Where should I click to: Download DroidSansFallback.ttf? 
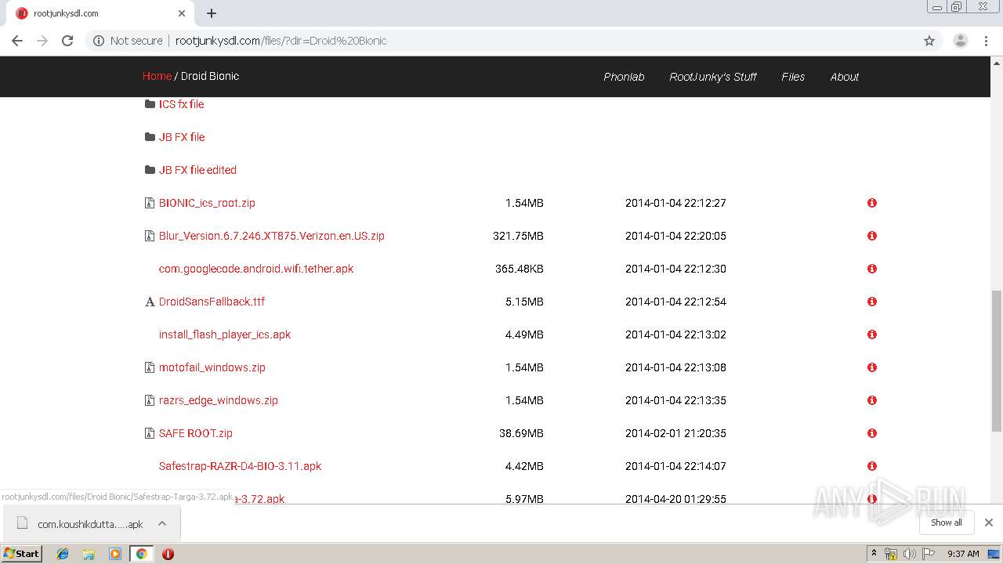212,302
